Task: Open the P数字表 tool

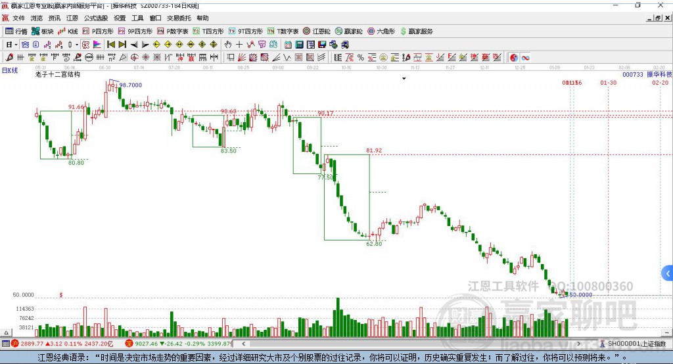Action: 173,32
